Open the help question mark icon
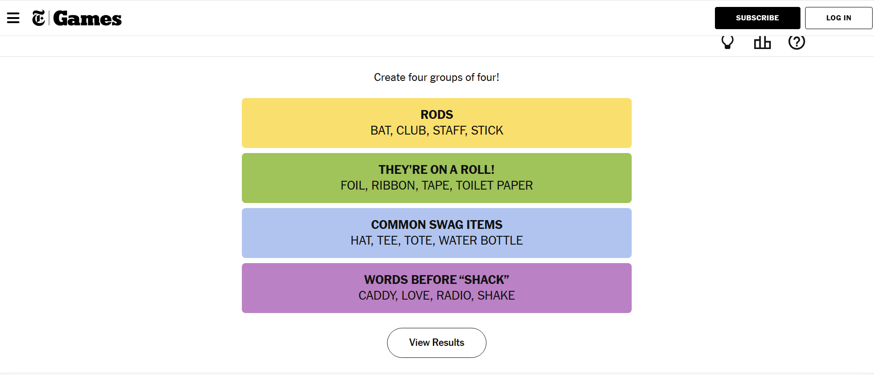Image resolution: width=874 pixels, height=375 pixels. [796, 42]
